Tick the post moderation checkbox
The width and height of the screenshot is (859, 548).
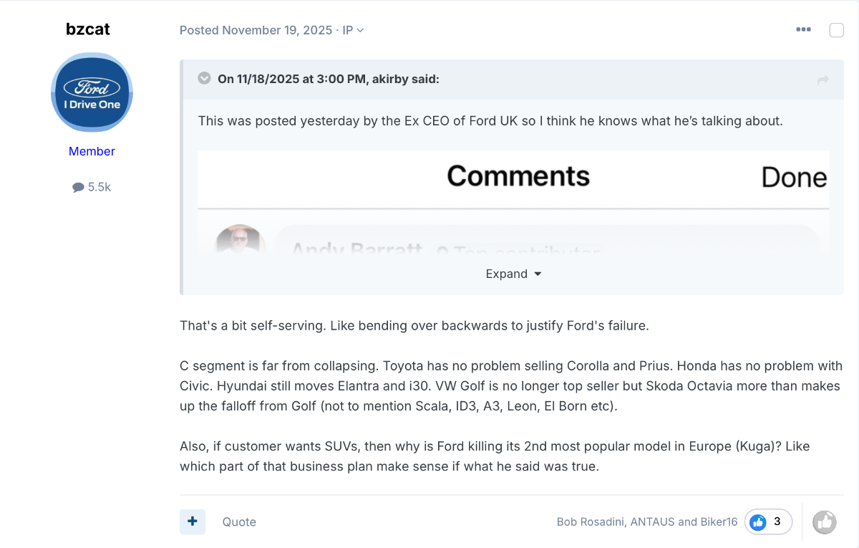click(836, 30)
